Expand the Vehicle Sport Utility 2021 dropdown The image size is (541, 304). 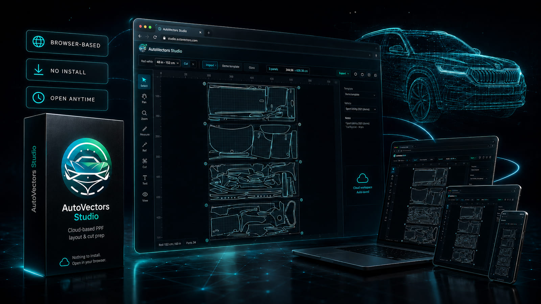point(360,109)
